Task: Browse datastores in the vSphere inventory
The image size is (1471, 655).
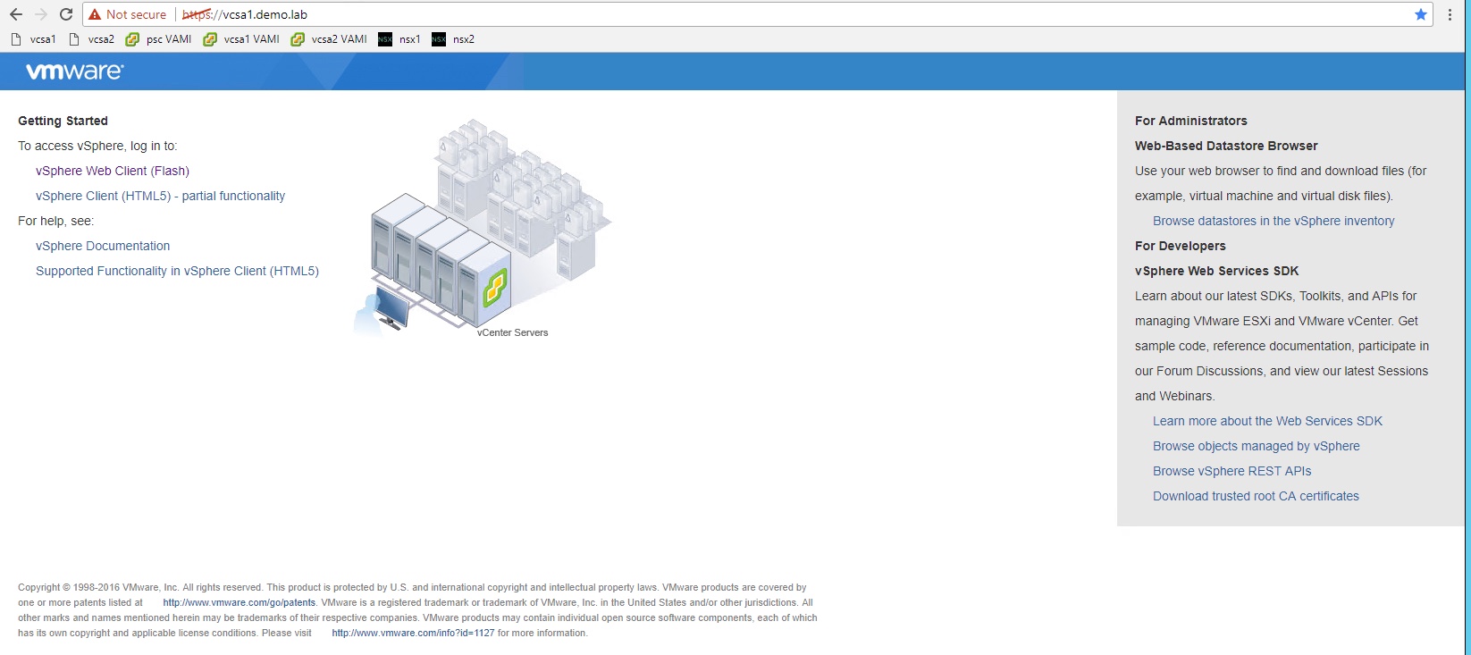Action: (1273, 221)
